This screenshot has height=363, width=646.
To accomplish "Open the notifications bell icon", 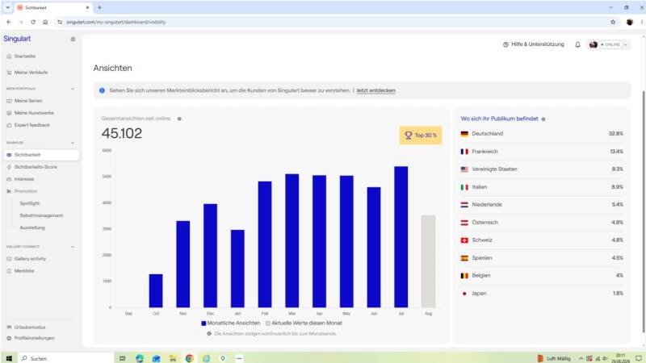I will click(577, 44).
